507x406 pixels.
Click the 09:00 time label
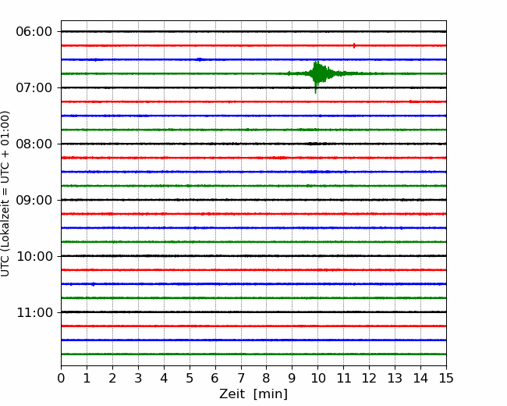[34, 200]
